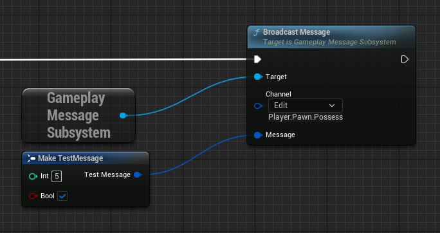Viewport: 440px width, 233px height.
Task: Click the Target input pin
Action: pos(258,77)
